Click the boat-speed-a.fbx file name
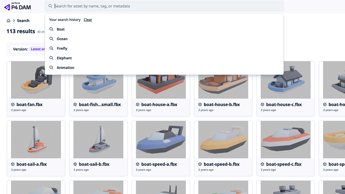Image resolution: width=345 pixels, height=194 pixels. tap(159, 164)
